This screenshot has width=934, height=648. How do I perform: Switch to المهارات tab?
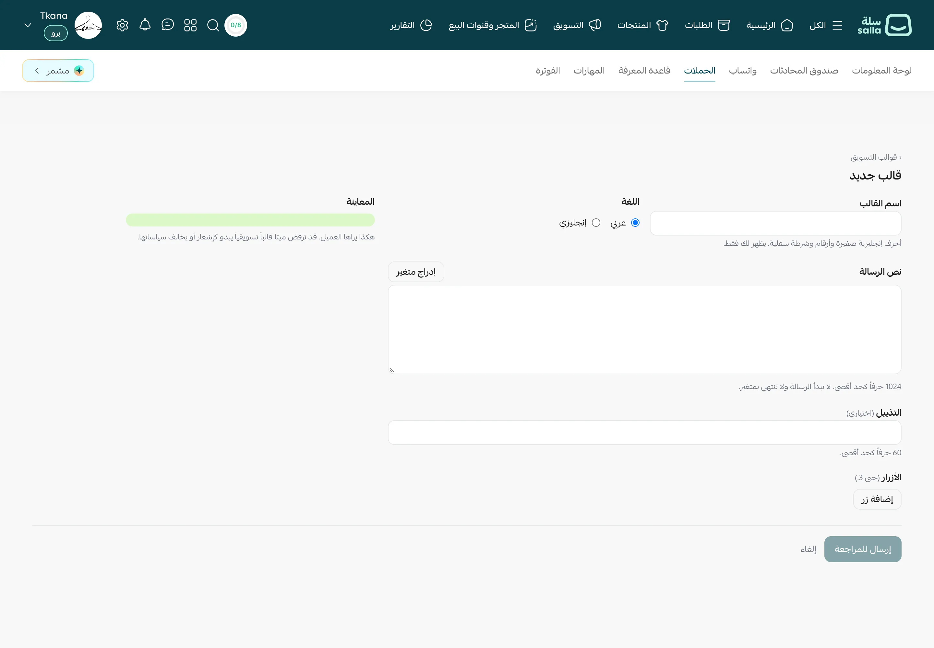point(589,71)
